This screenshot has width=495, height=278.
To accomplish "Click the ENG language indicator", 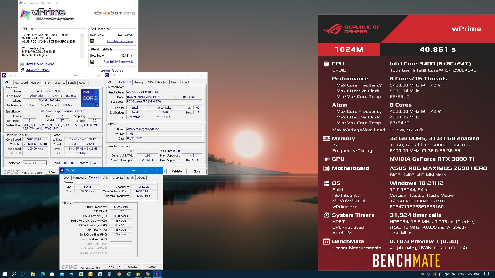I will point(461,274).
